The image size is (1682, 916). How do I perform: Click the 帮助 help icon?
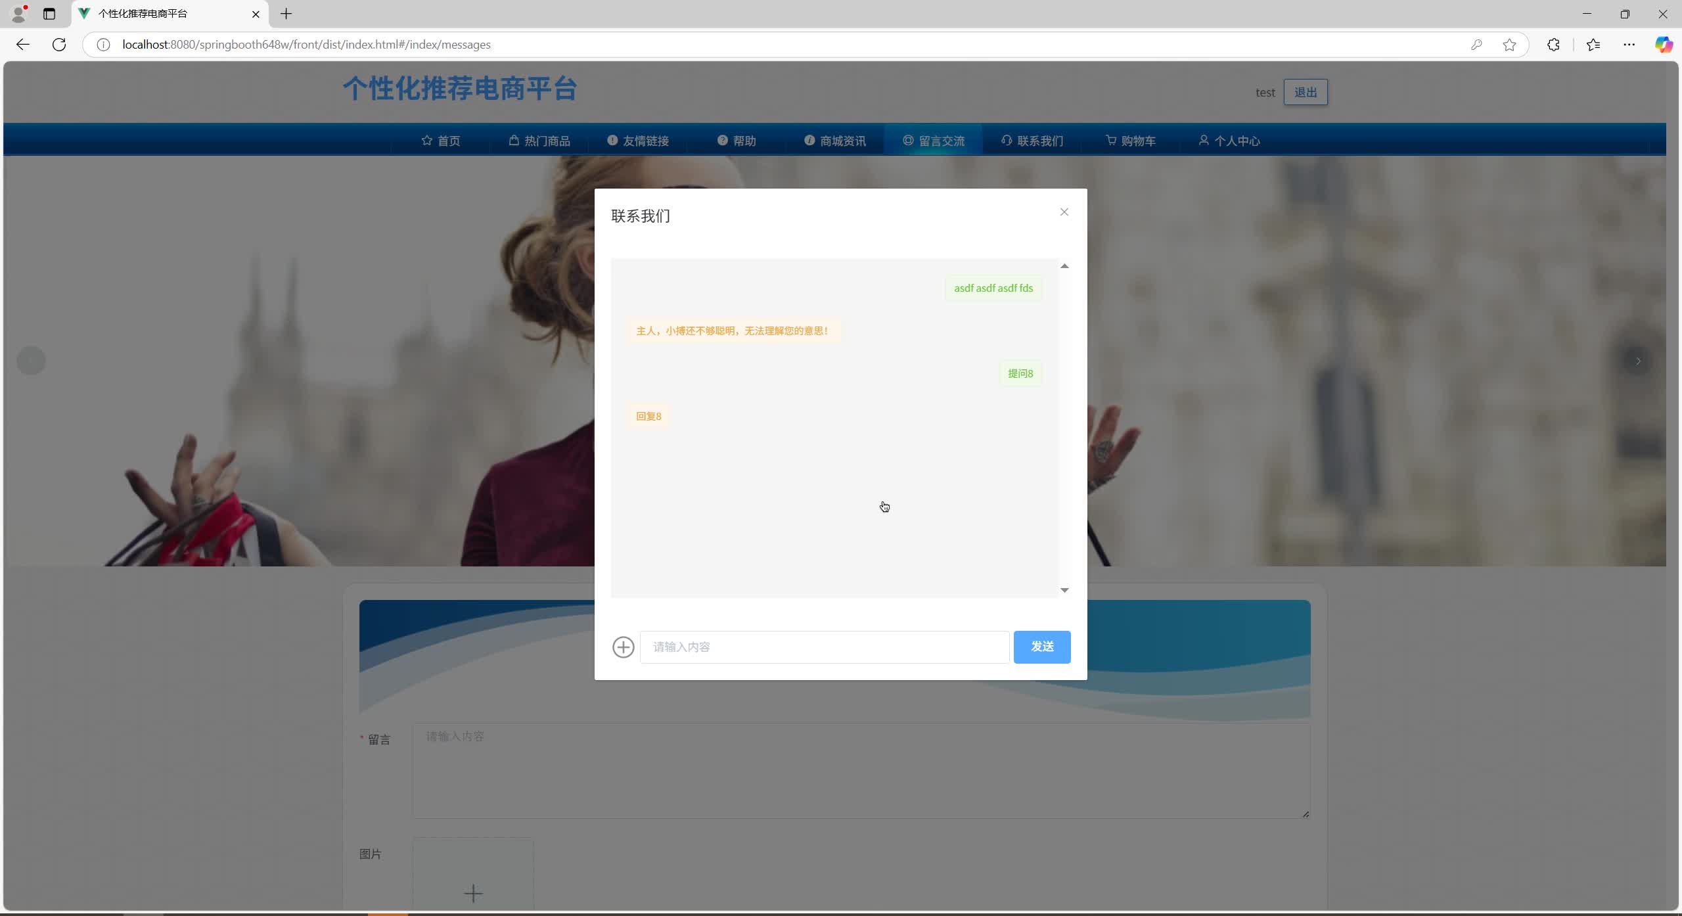coord(723,140)
